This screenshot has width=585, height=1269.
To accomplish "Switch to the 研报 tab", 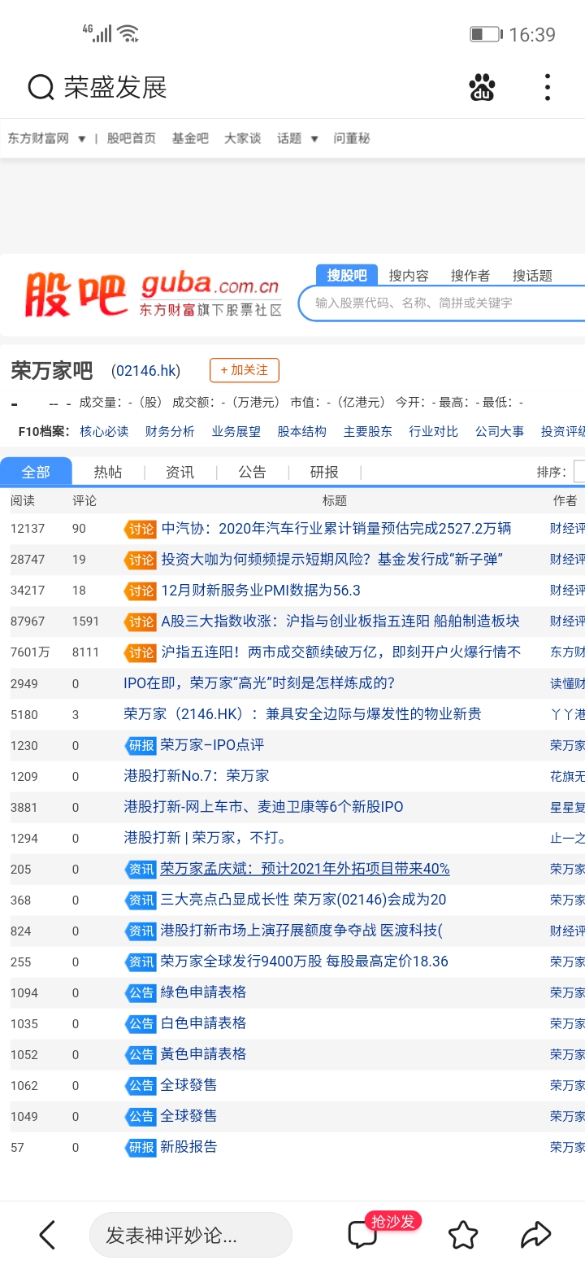I will pyautogui.click(x=324, y=472).
